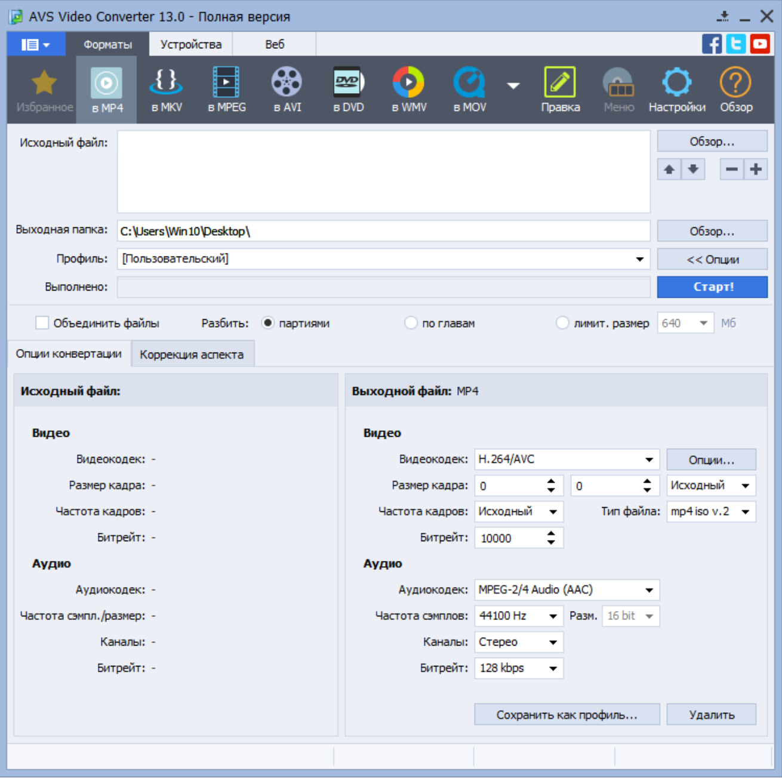Pick the в MPEG format icon
This screenshot has width=782, height=778.
pos(226,90)
